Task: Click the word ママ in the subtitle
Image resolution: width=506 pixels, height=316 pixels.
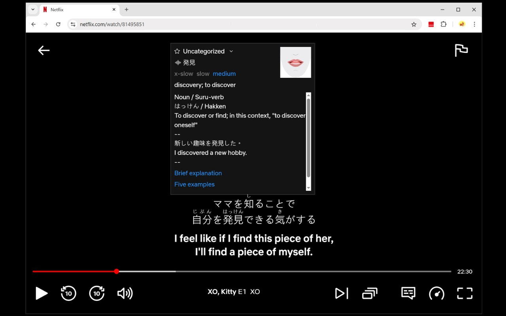Action: pyautogui.click(x=223, y=204)
